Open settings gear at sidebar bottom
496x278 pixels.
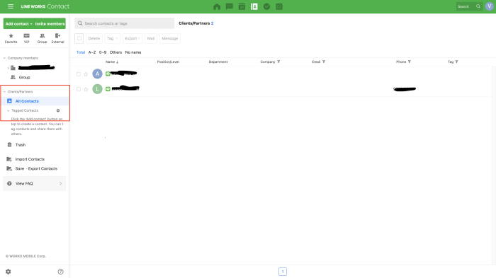[9, 272]
